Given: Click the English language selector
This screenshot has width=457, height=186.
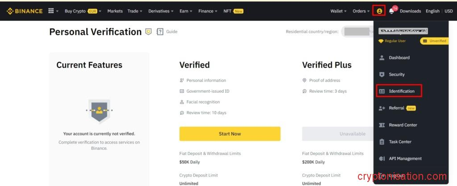Looking at the screenshot, I should point(432,11).
